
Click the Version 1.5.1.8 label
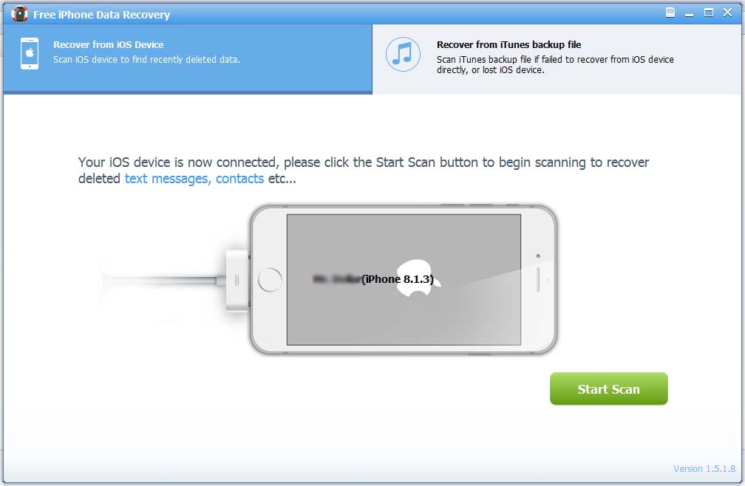[705, 468]
